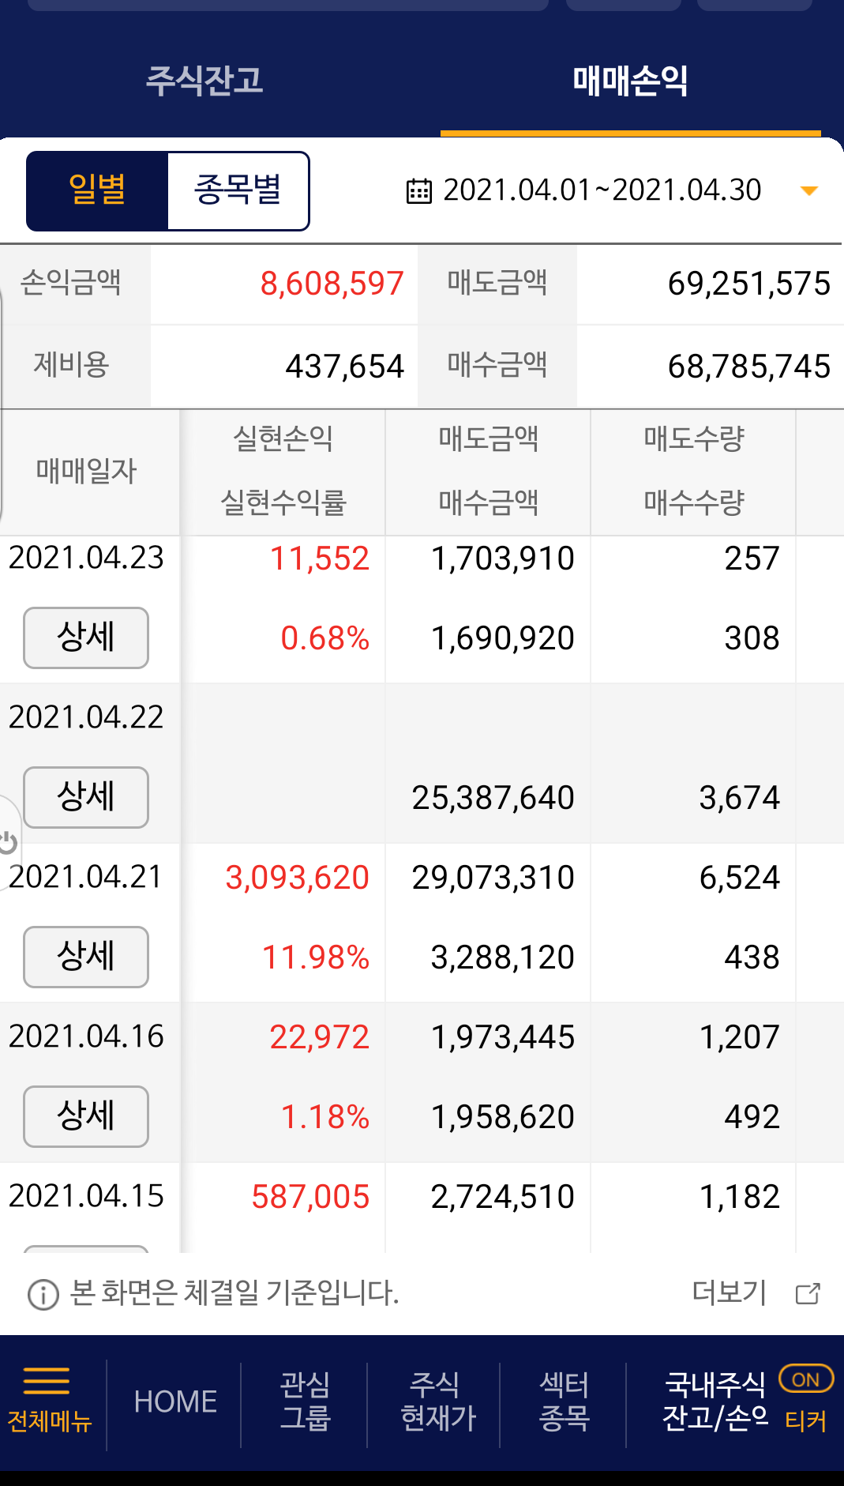Go to HOME in bottom navigation
This screenshot has width=844, height=1486.
point(175,1401)
